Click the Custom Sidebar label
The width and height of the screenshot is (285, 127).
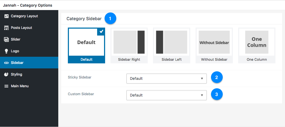(81, 94)
